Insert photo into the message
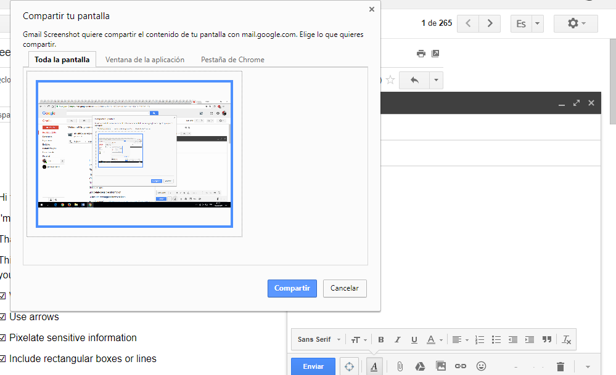Image resolution: width=616 pixels, height=375 pixels. (x=441, y=366)
